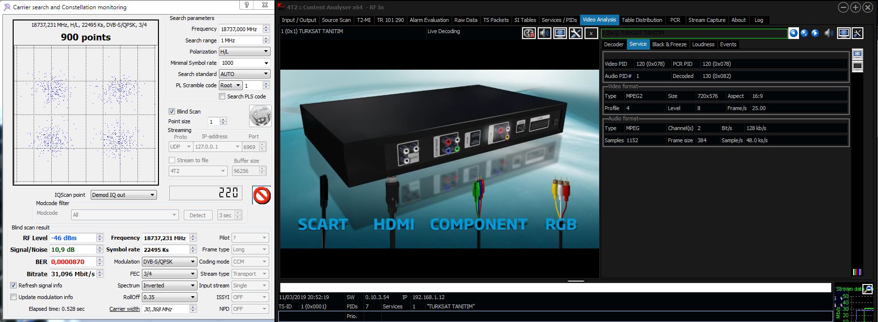Click Frequency search parameter stepper arrows
The height and width of the screenshot is (322, 878).
click(266, 29)
